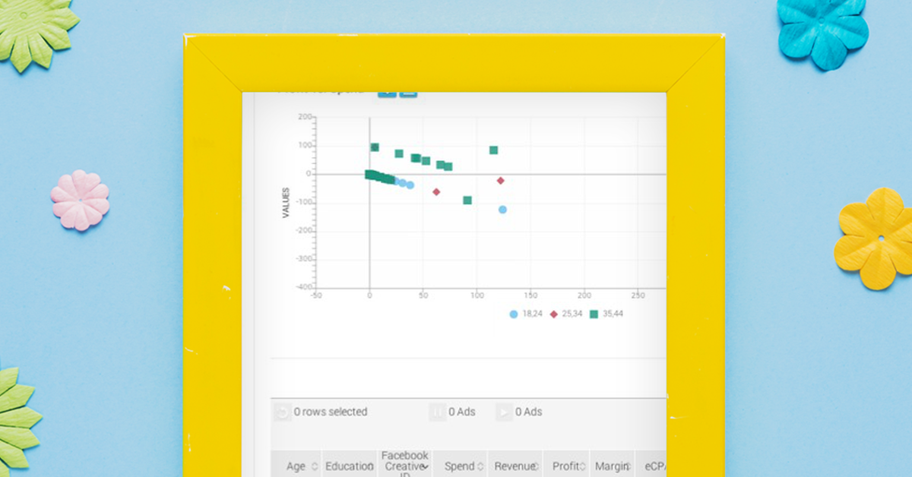Click the "0 Ads" count beside the play icon

point(529,411)
